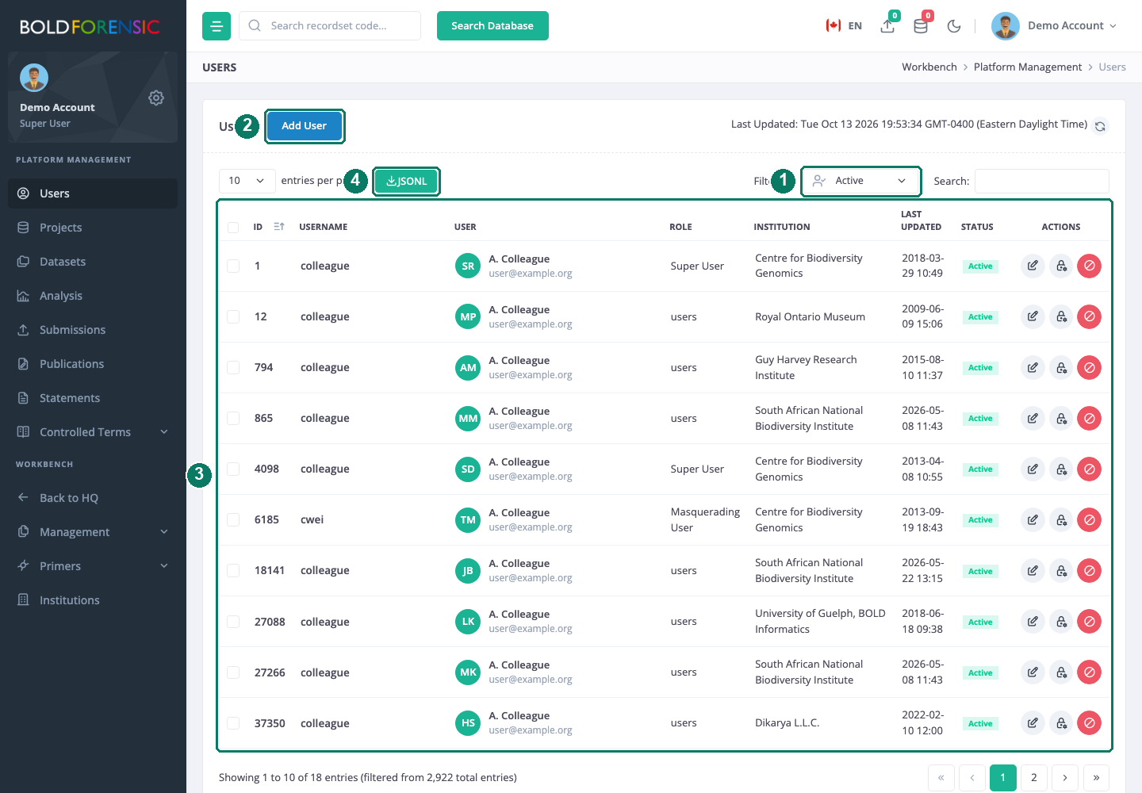Download the table as JSONL

pos(406,181)
